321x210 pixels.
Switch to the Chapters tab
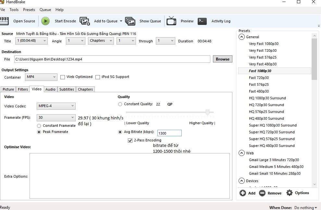(x=85, y=89)
